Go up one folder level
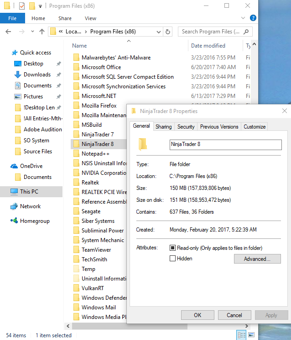Viewport: 291px width, 340px height. click(42, 32)
